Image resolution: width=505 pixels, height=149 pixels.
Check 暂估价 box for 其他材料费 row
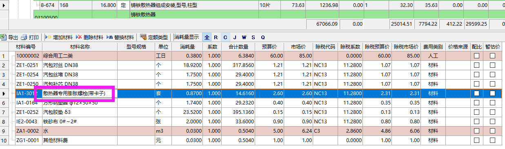point(493,140)
